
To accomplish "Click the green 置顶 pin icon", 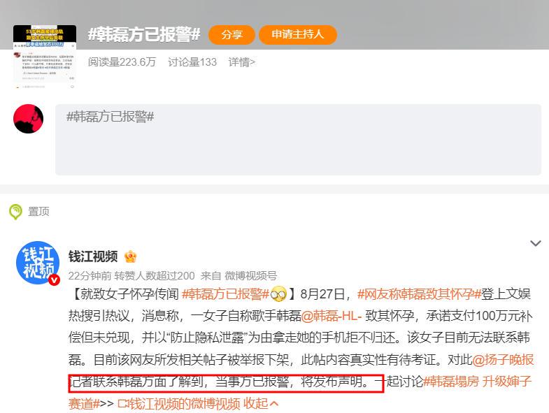I will 15,212.
